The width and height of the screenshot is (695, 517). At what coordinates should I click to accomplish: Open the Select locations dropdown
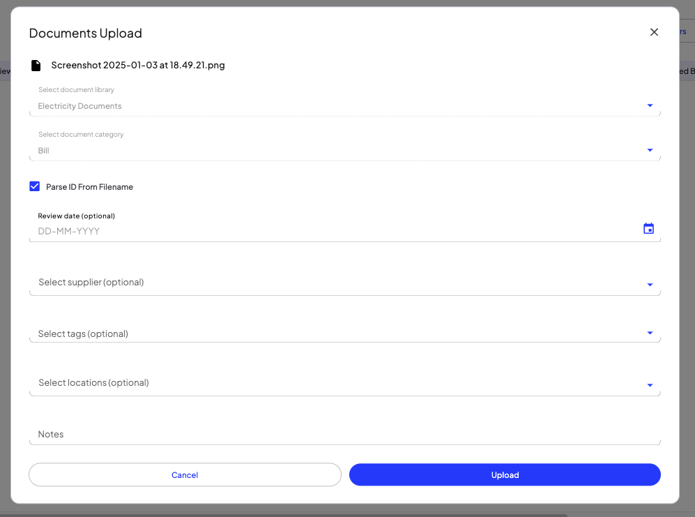pyautogui.click(x=279, y=382)
